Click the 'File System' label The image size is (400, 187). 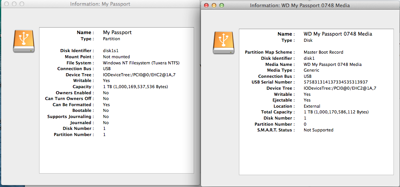pyautogui.click(x=80, y=63)
